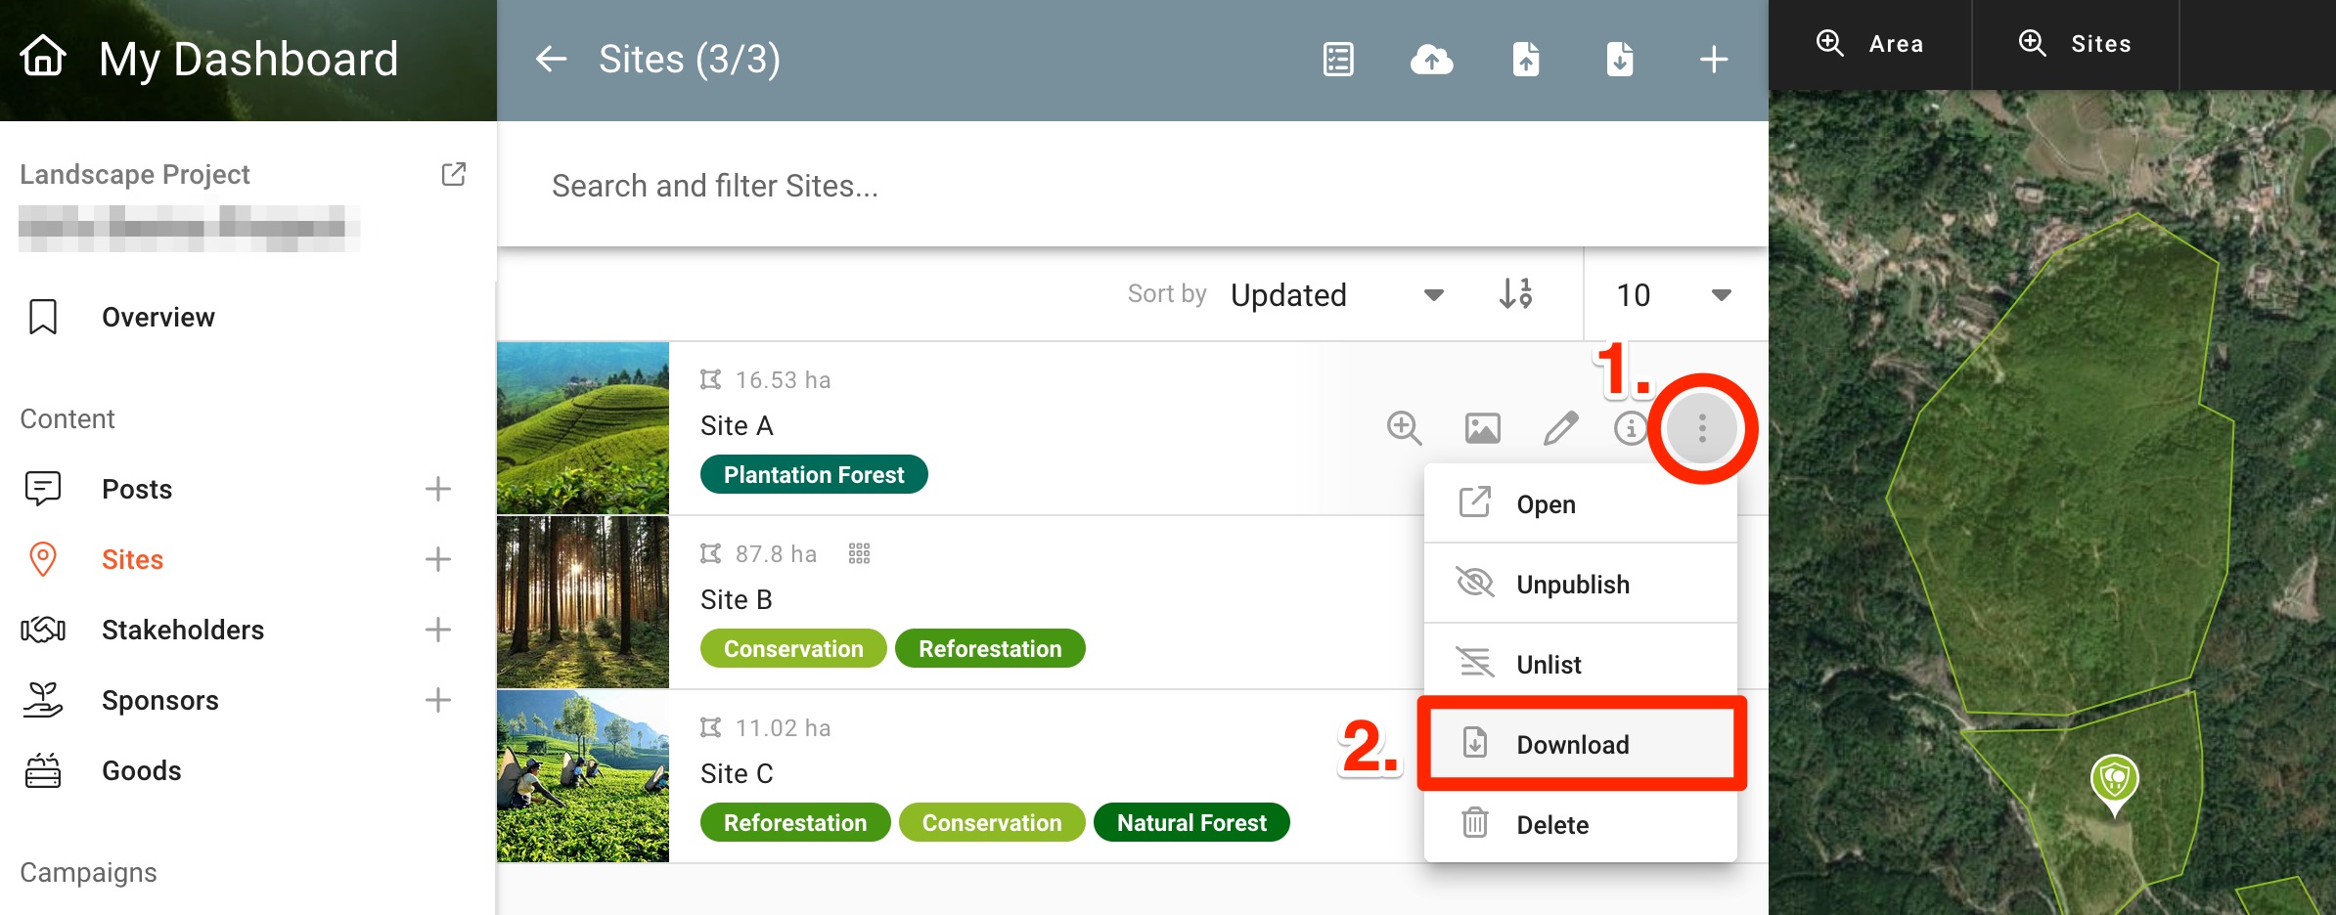The image size is (2336, 915).
Task: Open the Posts section
Action: point(137,489)
